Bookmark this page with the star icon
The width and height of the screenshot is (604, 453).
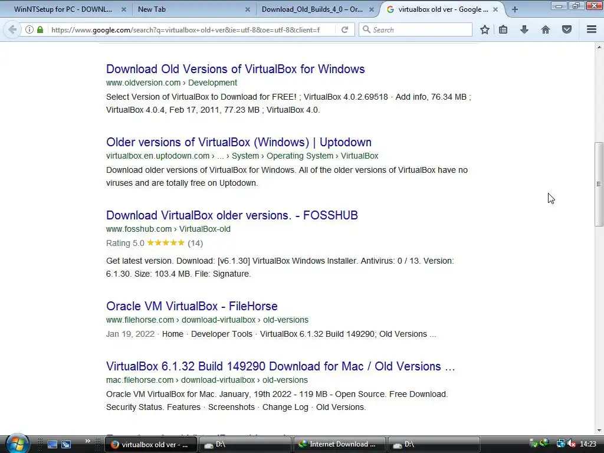(x=485, y=29)
